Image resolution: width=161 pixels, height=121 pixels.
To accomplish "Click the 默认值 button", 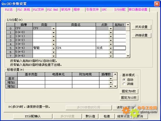I will click(x=90, y=116).
